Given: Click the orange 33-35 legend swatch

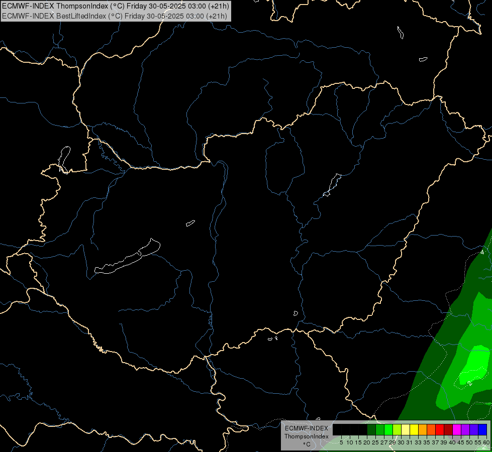Looking at the screenshot, I should 423,429.
